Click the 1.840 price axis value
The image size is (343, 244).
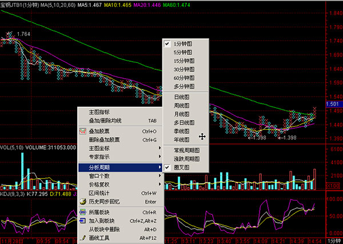click(336, 13)
